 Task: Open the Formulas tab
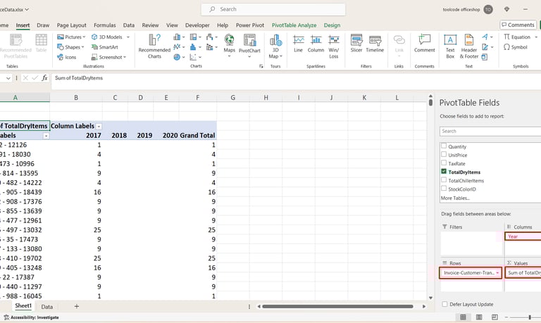(104, 25)
